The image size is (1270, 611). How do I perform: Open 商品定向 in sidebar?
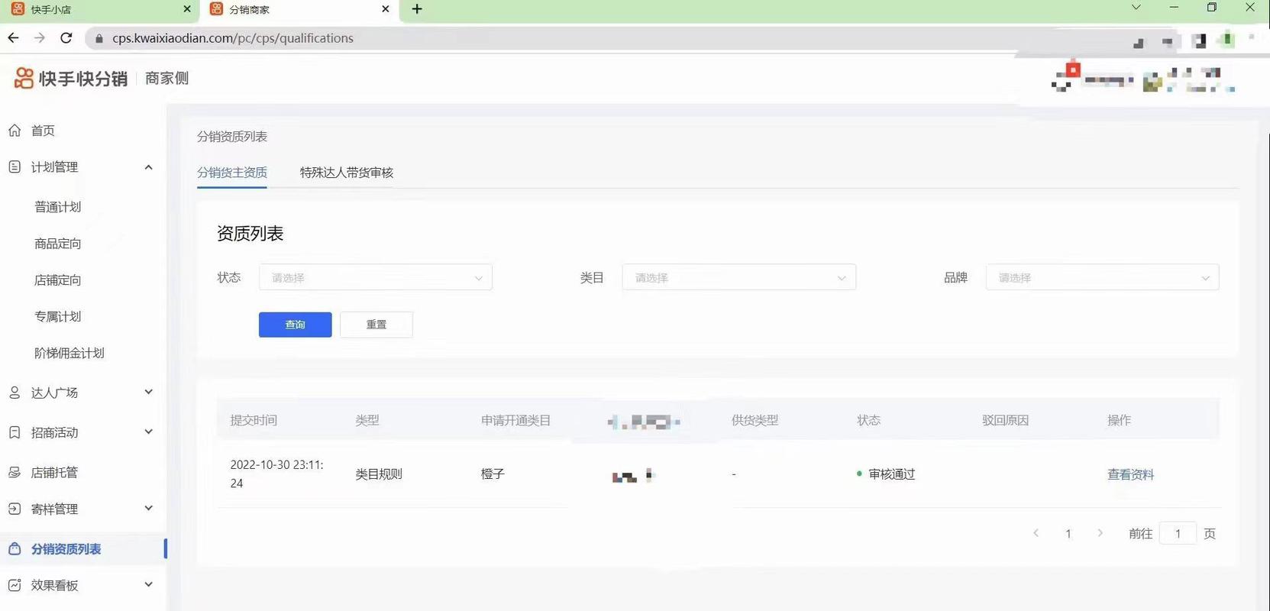[58, 244]
